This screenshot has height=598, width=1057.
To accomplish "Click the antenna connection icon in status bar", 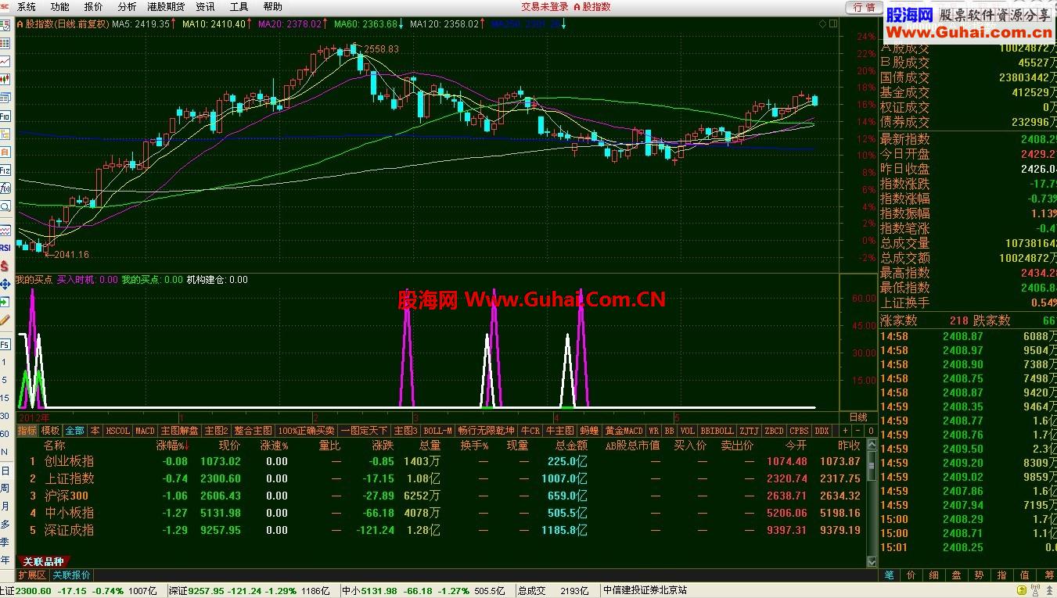I will coord(1035,590).
